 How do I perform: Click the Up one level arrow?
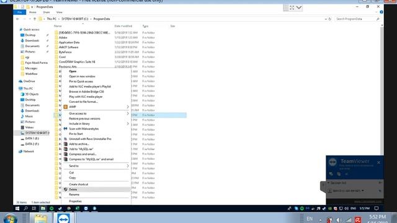pyautogui.click(x=35, y=19)
